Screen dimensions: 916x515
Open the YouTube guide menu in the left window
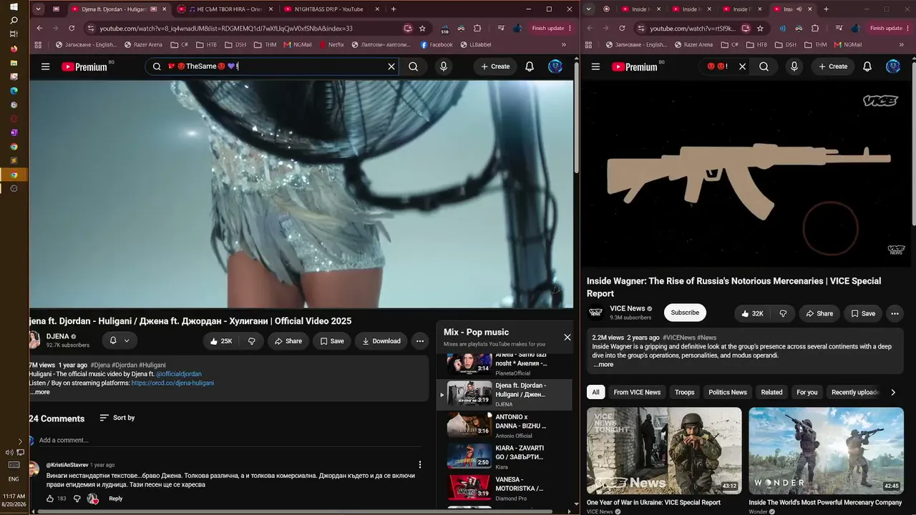tap(45, 67)
